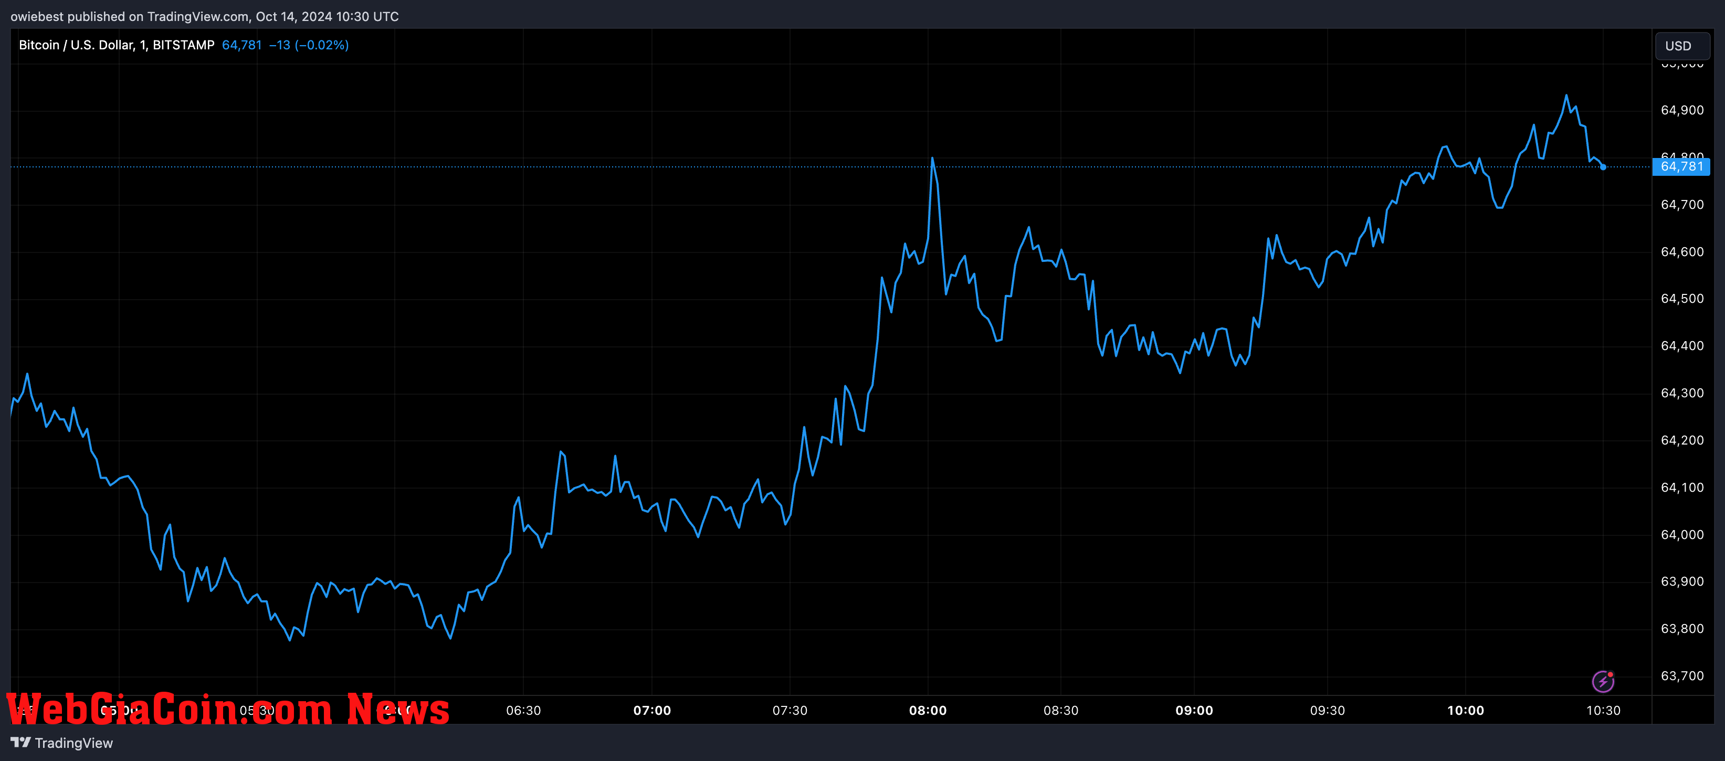The height and width of the screenshot is (761, 1725).
Task: Click the 07:00 time axis label
Action: click(652, 710)
